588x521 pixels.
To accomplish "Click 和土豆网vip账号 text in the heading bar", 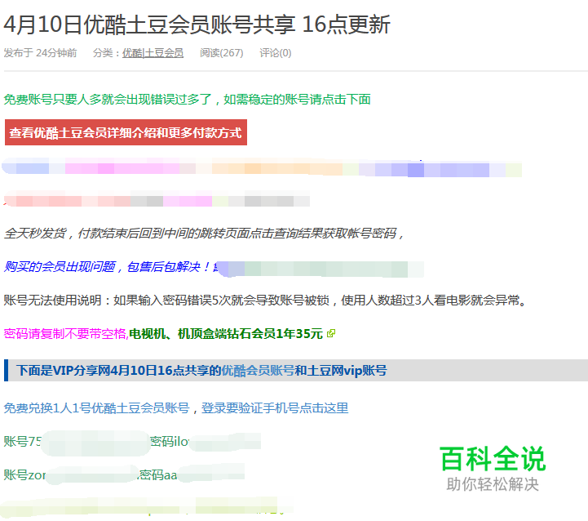I will [341, 371].
